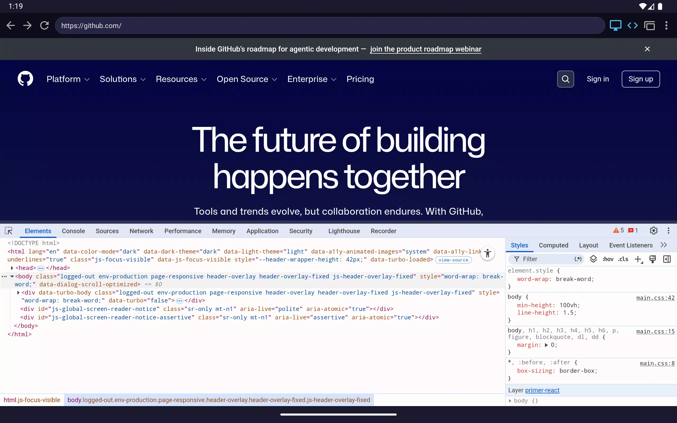Toggle desktop site mode monitor icon
This screenshot has width=677, height=423.
point(615,25)
